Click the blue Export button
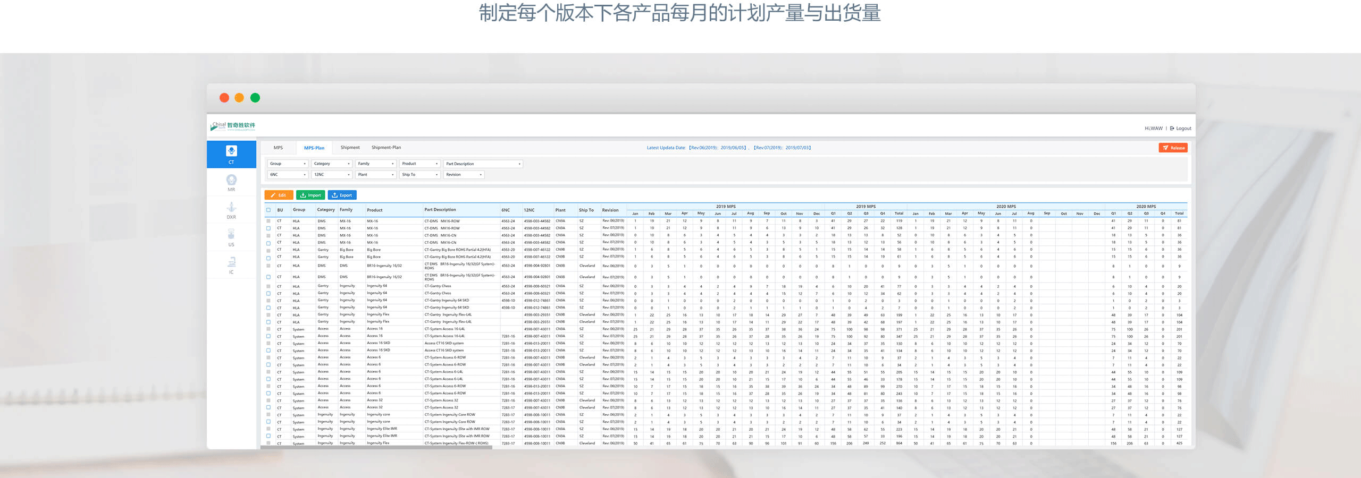 [342, 195]
